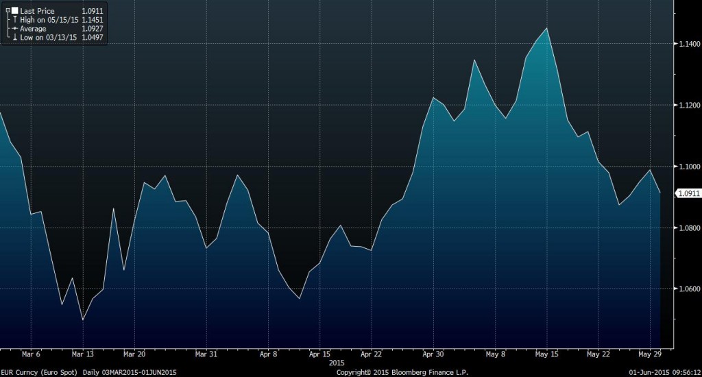Click the Average marker icon in legend

[x=14, y=29]
